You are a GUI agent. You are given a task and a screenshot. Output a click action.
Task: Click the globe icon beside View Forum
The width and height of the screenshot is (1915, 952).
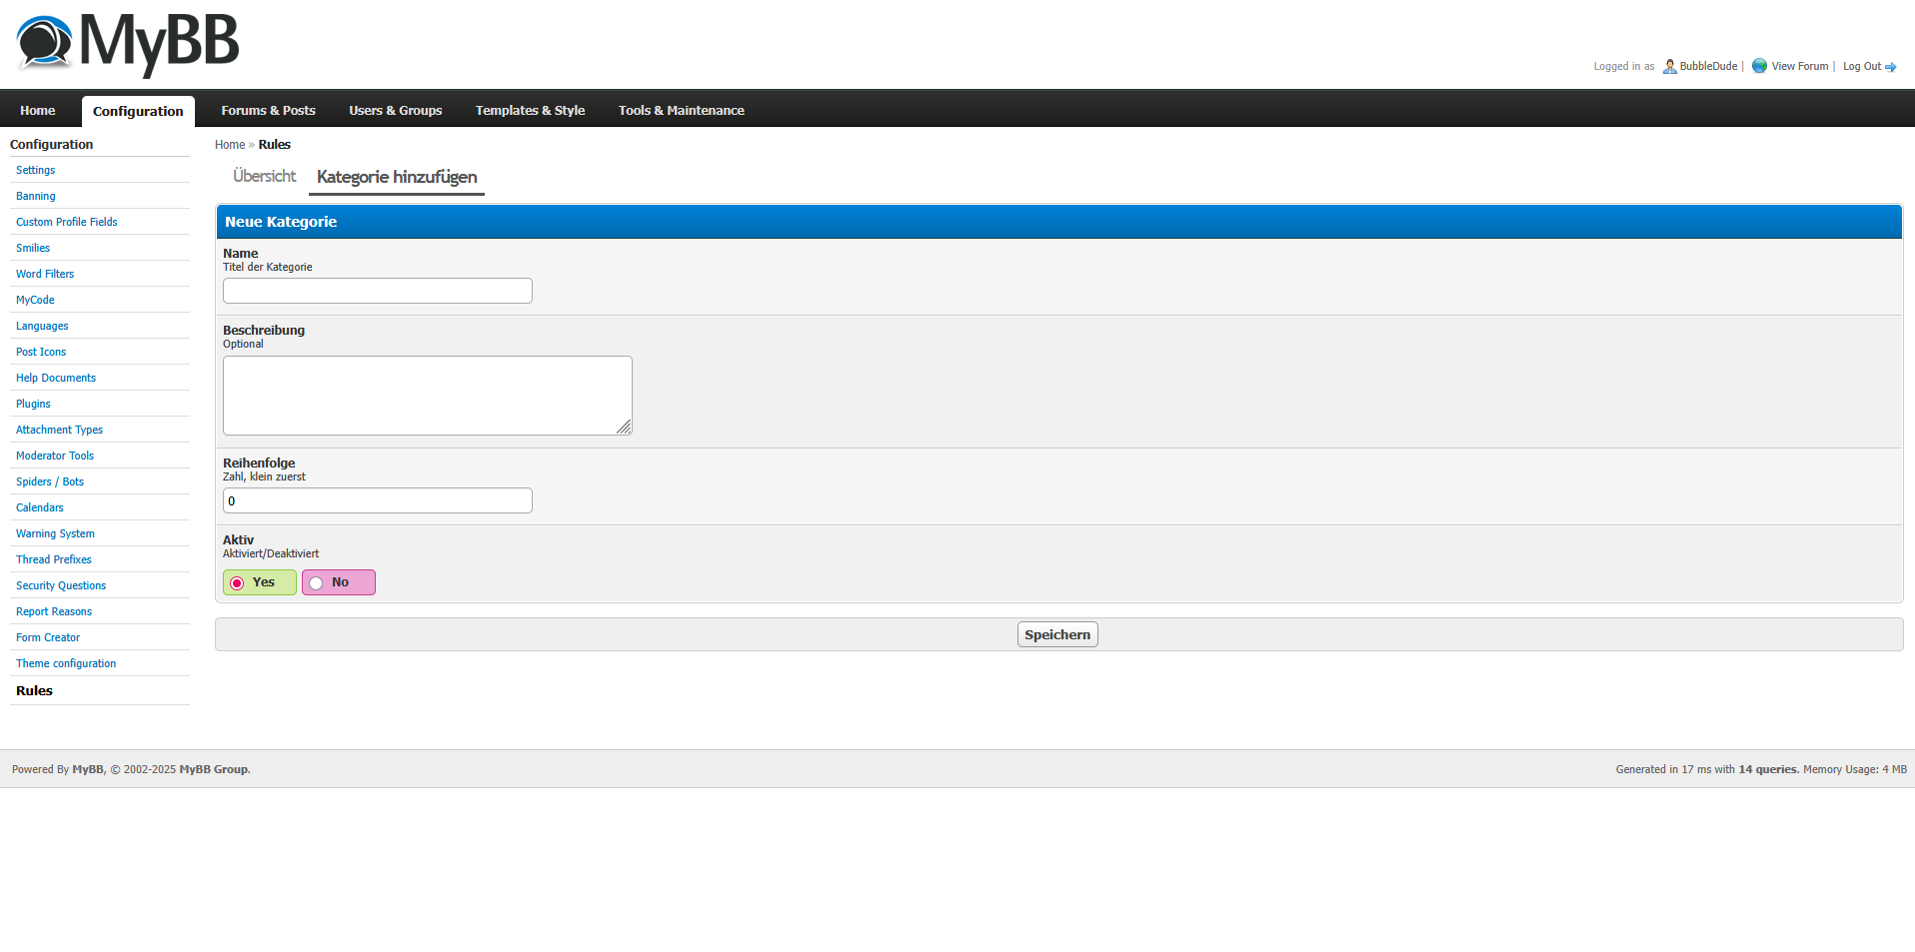1759,66
